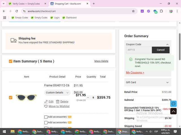
Task: Click the Delete trash icon for sunglasses
Action: click(x=58, y=102)
